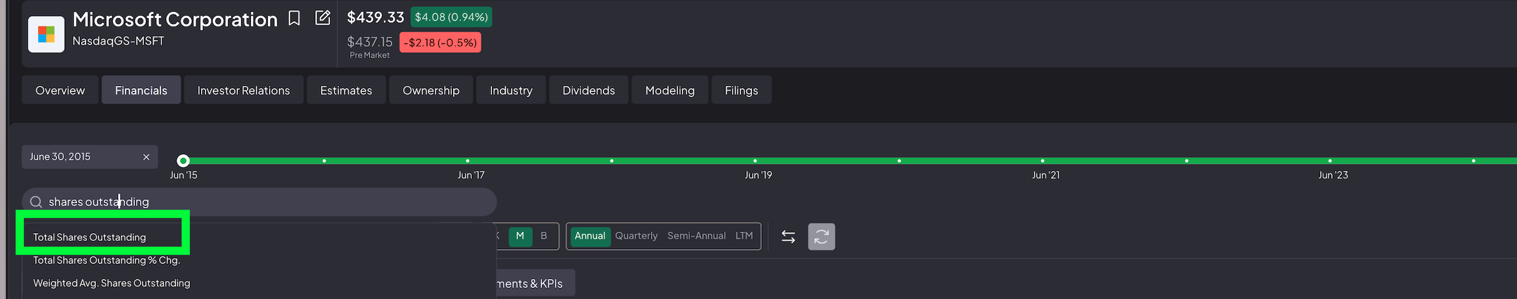
Task: Select the LTM period option
Action: [744, 236]
